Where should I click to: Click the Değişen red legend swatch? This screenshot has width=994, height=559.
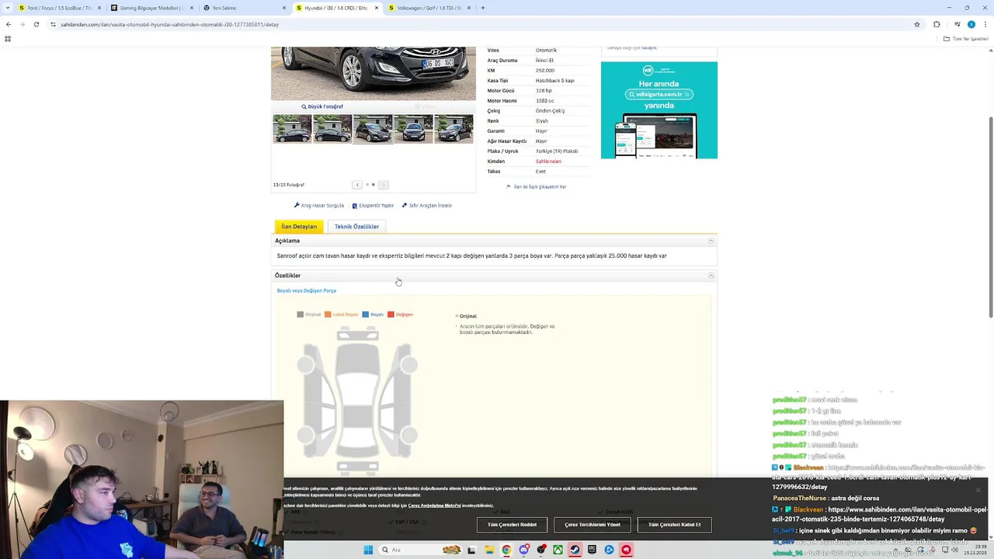tap(391, 314)
